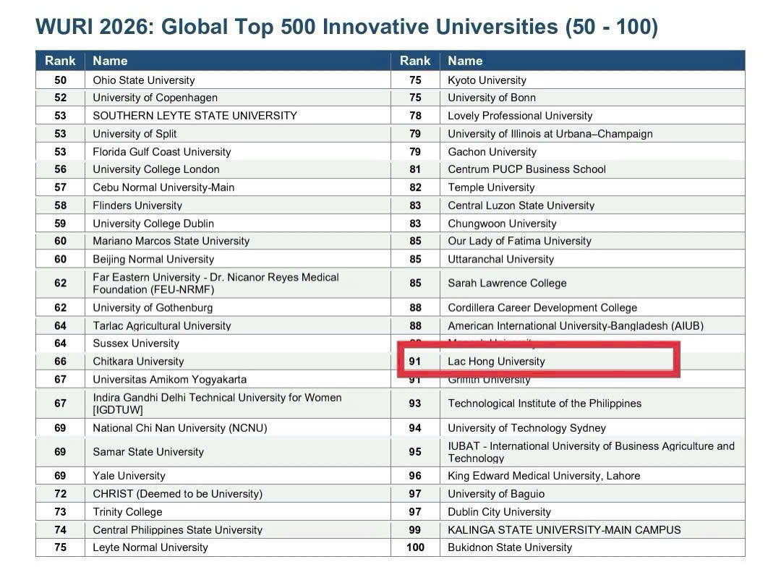Click Gachon University name
This screenshot has width=781, height=580.
pyautogui.click(x=492, y=151)
